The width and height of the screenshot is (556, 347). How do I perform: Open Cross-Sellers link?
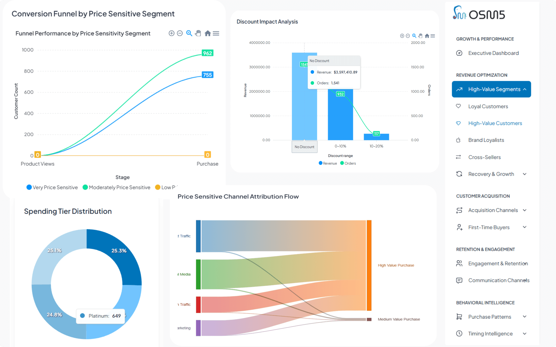(x=484, y=157)
